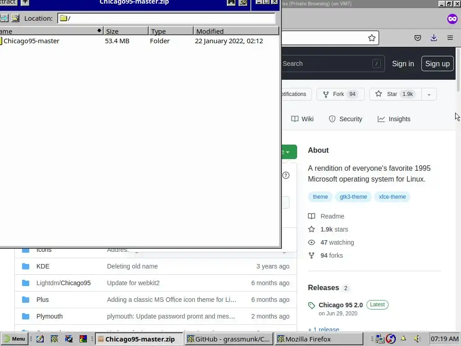Click the 07:19 AM taskbar clock
Viewport: 461px width, 346px height.
(x=444, y=339)
